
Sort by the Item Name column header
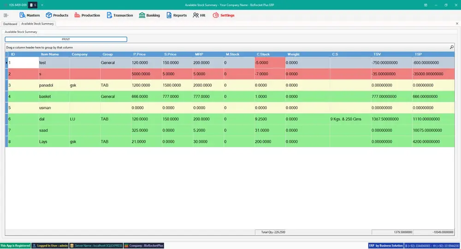pos(54,54)
